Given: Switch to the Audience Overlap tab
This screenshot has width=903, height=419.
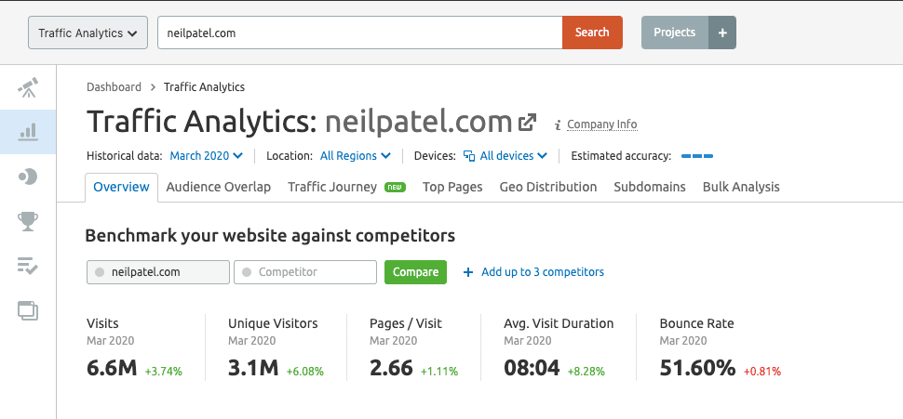Looking at the screenshot, I should (218, 187).
